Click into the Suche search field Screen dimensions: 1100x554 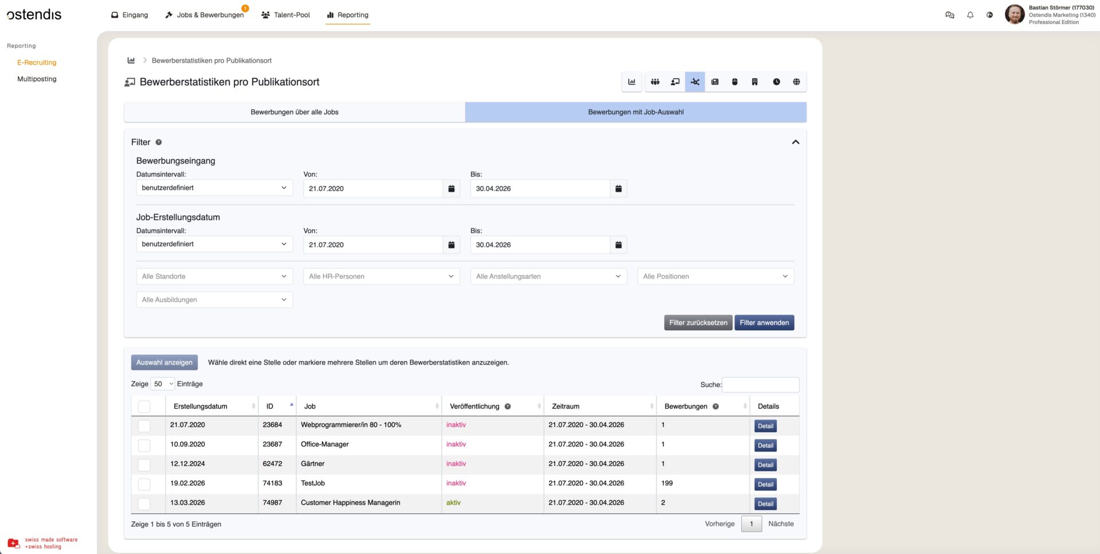pyautogui.click(x=761, y=385)
